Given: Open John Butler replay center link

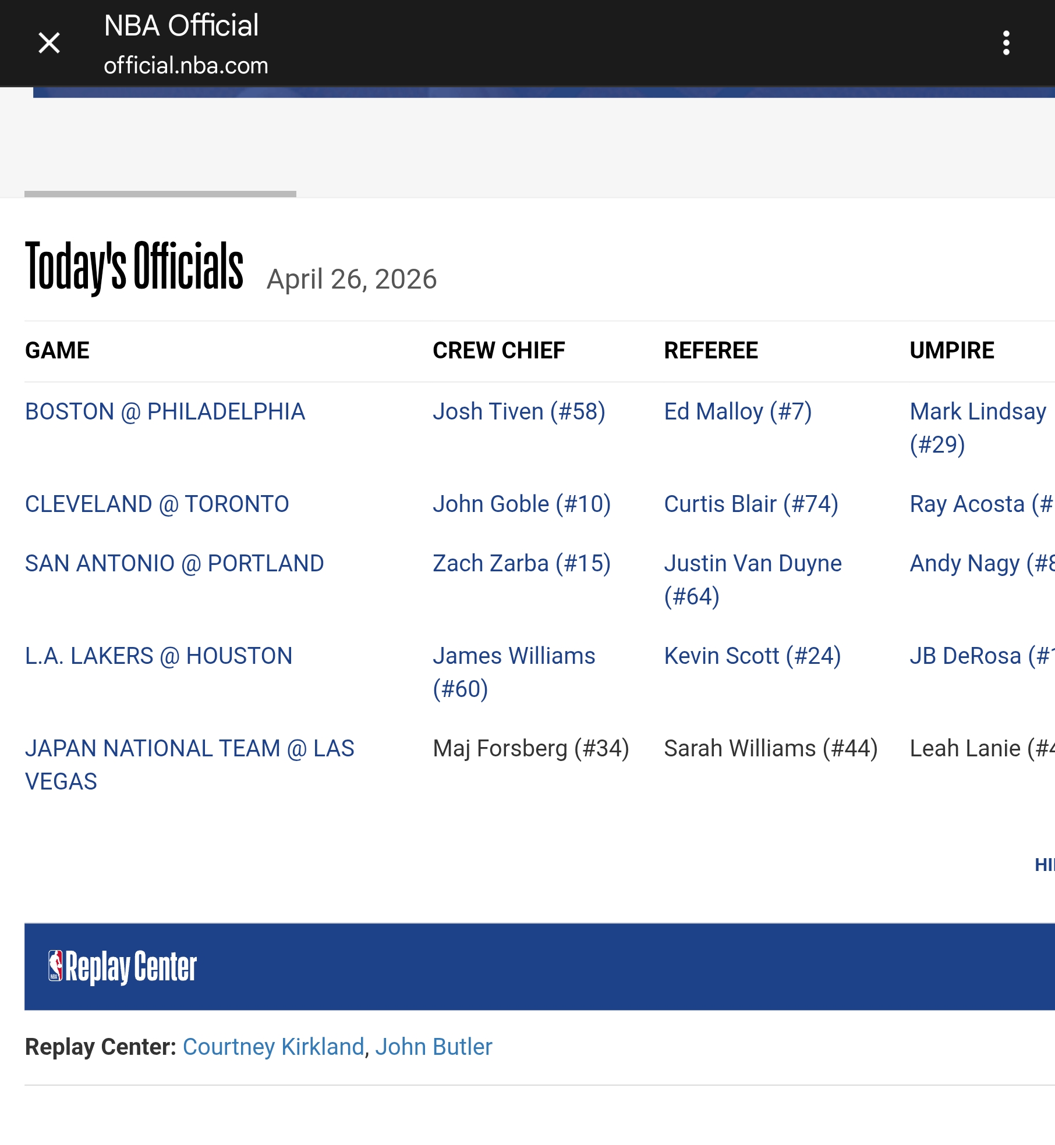Looking at the screenshot, I should coord(433,1047).
